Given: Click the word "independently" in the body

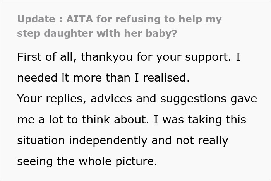Looking at the screenshot, I should point(108,141).
